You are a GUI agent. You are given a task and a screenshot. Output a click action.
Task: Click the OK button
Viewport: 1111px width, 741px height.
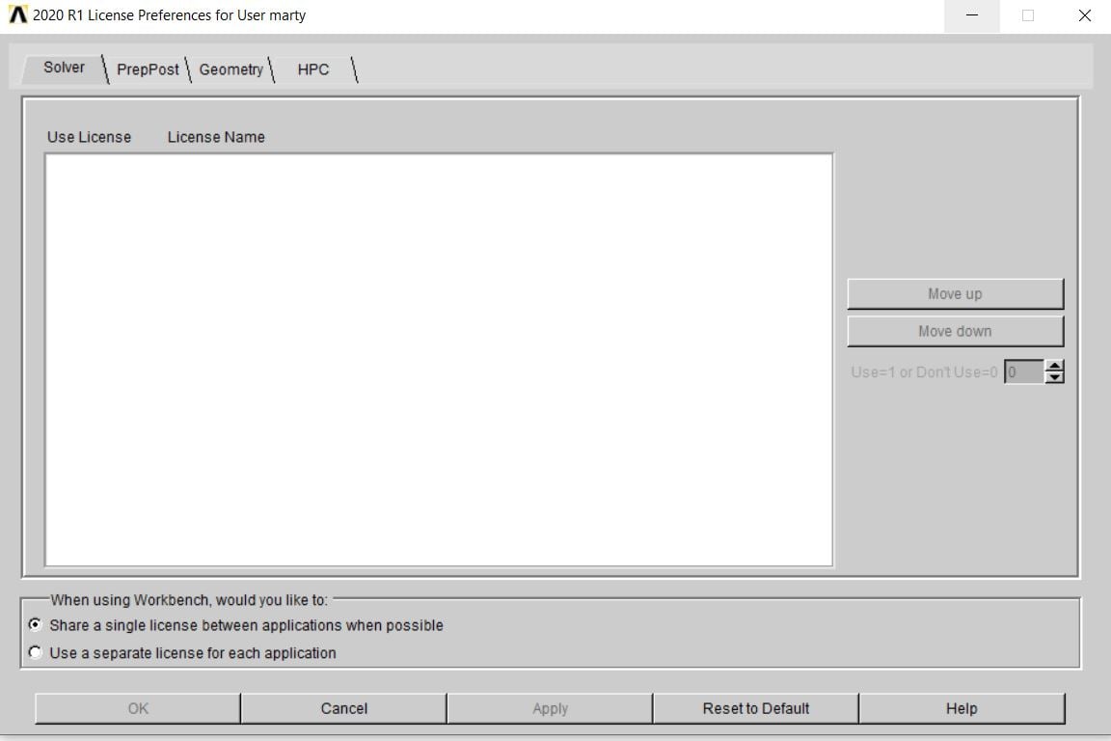(x=138, y=708)
